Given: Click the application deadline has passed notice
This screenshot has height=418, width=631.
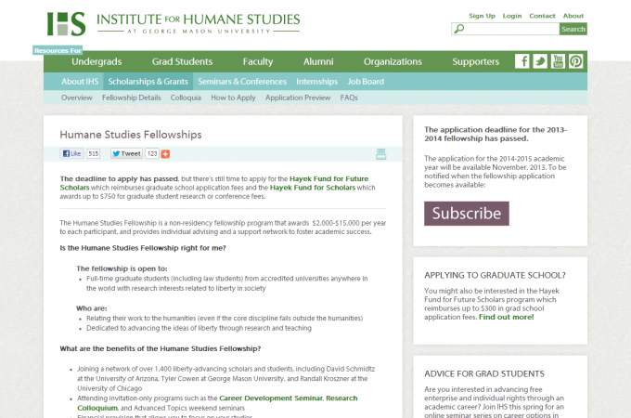Looking at the screenshot, I should (496, 134).
